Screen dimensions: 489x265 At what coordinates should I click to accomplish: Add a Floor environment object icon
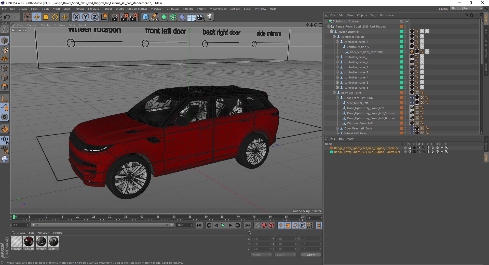pyautogui.click(x=192, y=17)
